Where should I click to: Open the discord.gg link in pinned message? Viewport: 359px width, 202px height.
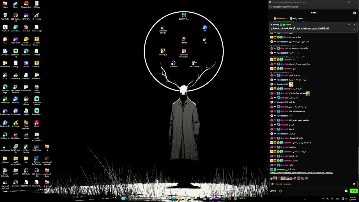[313, 28]
